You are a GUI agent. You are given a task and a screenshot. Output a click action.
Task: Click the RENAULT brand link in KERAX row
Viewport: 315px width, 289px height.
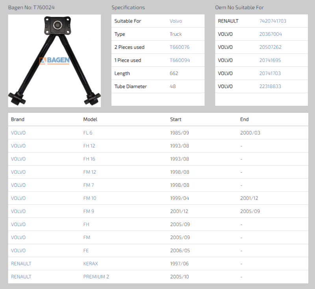coord(21,263)
